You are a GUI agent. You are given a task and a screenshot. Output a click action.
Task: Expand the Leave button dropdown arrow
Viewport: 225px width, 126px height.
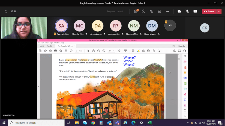219,11
